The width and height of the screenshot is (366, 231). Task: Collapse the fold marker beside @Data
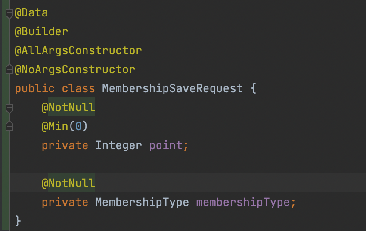click(x=9, y=13)
